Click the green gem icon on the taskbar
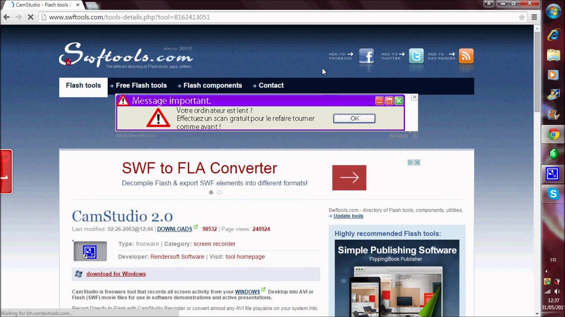This screenshot has width=565, height=317. [554, 154]
